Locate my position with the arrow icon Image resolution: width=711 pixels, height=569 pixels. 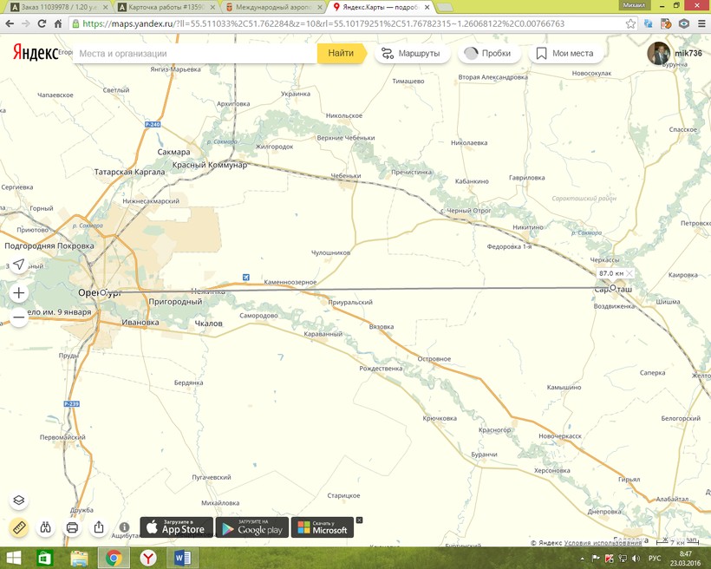19,265
